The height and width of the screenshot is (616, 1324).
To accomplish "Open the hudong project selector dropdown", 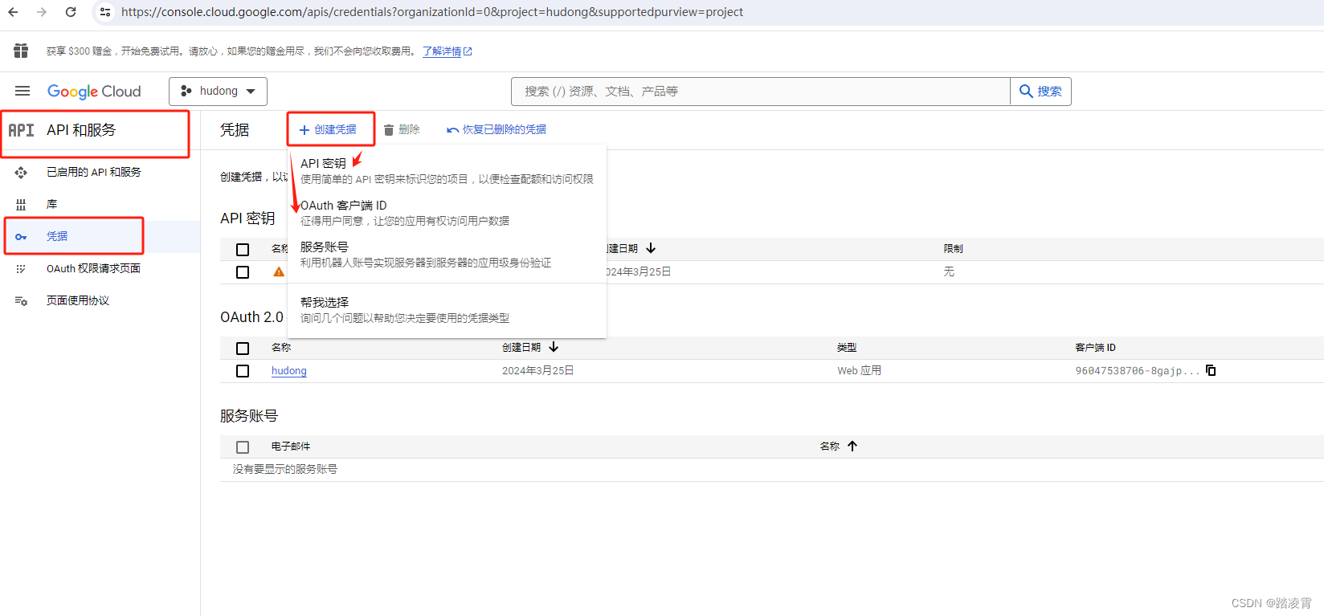I will [218, 92].
